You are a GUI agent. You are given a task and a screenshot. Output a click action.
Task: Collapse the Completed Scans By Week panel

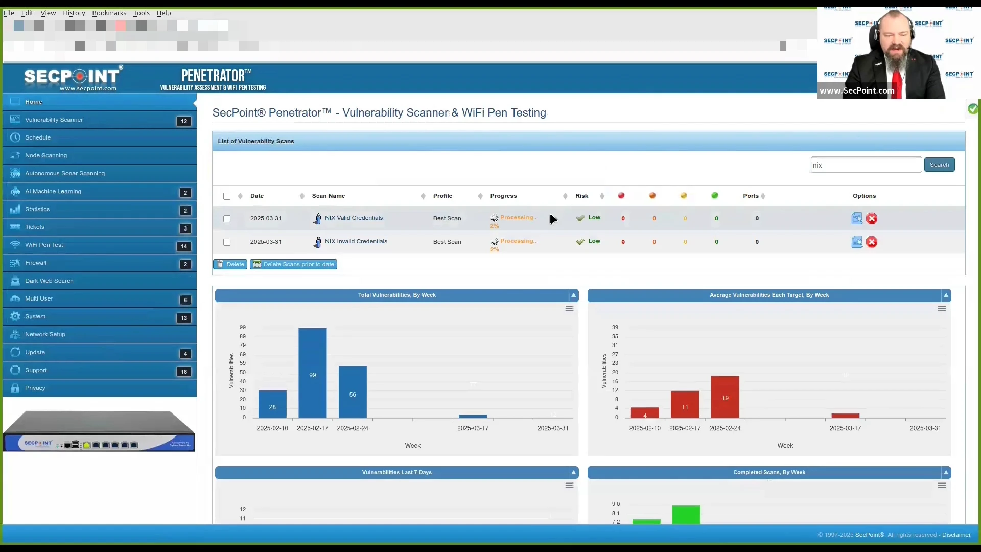point(946,473)
